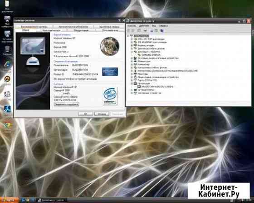The width and height of the screenshot is (254, 203).
Task: Select the Network Neighborhood desktop icon
Action: pyautogui.click(x=7, y=36)
